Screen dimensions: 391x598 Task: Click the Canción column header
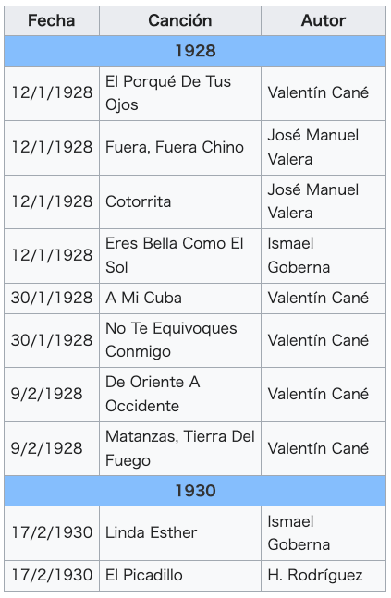click(x=180, y=20)
